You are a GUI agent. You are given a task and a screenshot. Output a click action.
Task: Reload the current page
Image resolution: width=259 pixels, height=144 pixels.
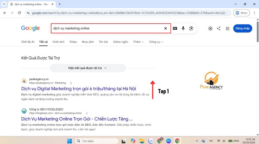(x=19, y=13)
